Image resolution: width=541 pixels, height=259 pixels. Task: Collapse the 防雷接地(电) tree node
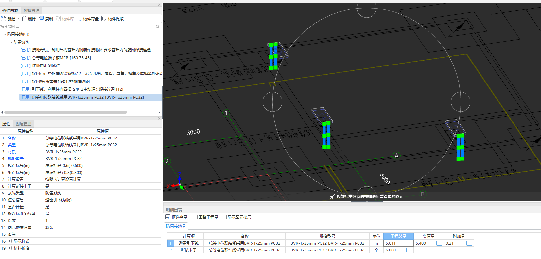click(x=5, y=34)
